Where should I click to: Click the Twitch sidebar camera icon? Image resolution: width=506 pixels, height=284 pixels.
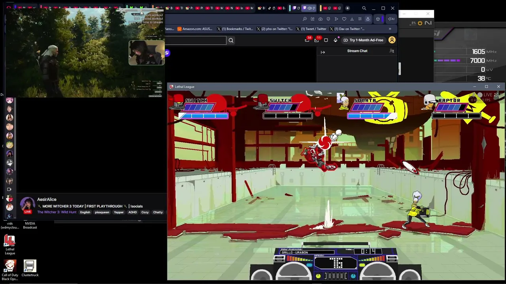pos(9,189)
